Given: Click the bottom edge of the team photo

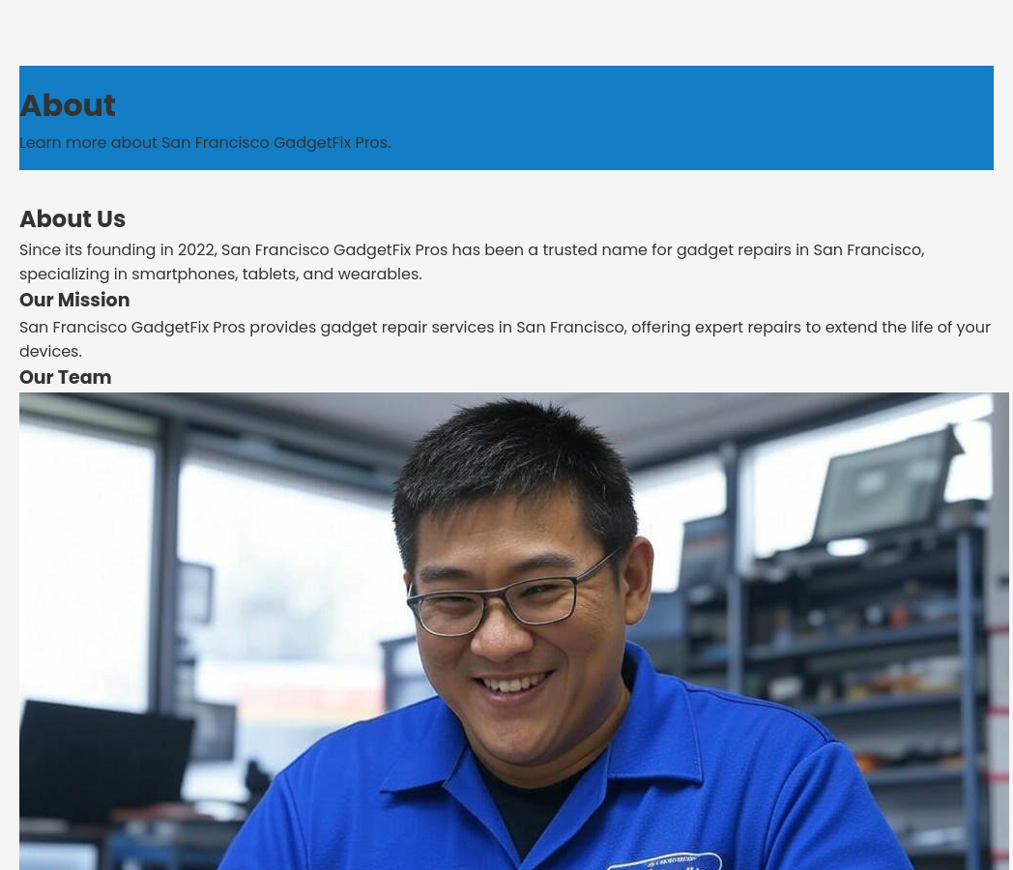Looking at the screenshot, I should coord(512,867).
